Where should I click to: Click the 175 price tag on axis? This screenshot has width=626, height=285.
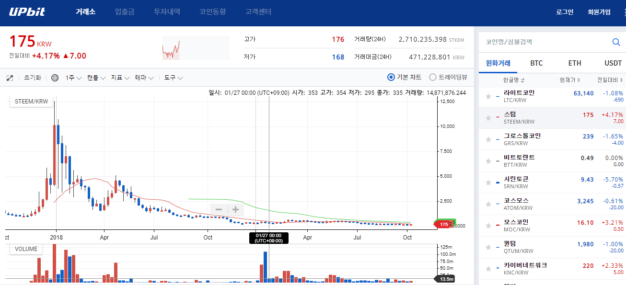pyautogui.click(x=444, y=224)
